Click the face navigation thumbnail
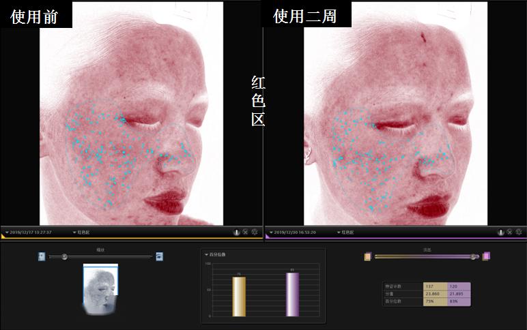 coord(100,289)
